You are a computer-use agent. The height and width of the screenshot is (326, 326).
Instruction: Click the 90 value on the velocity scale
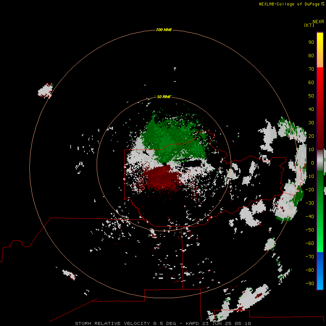(311, 42)
